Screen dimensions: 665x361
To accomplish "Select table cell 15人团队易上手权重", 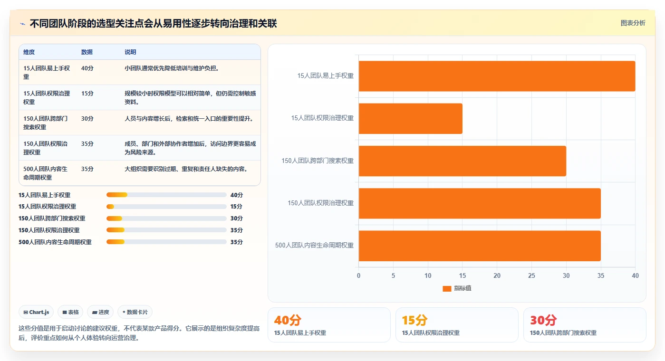I will point(47,72).
